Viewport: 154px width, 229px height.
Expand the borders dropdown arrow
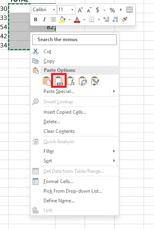(99, 20)
